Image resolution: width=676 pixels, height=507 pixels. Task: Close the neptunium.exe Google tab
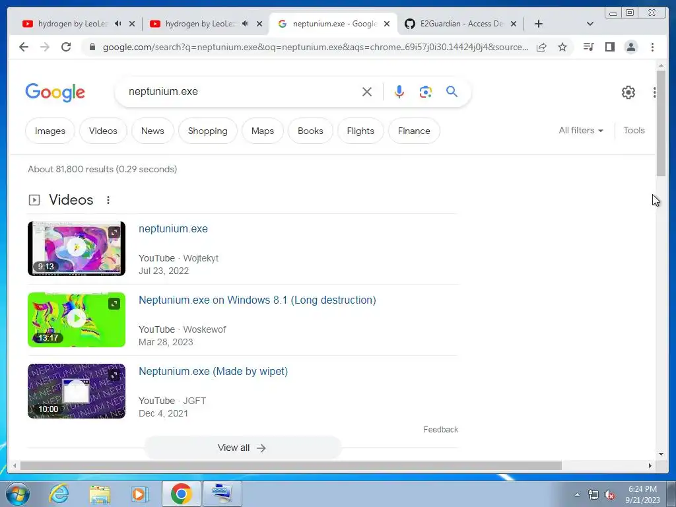tap(387, 24)
